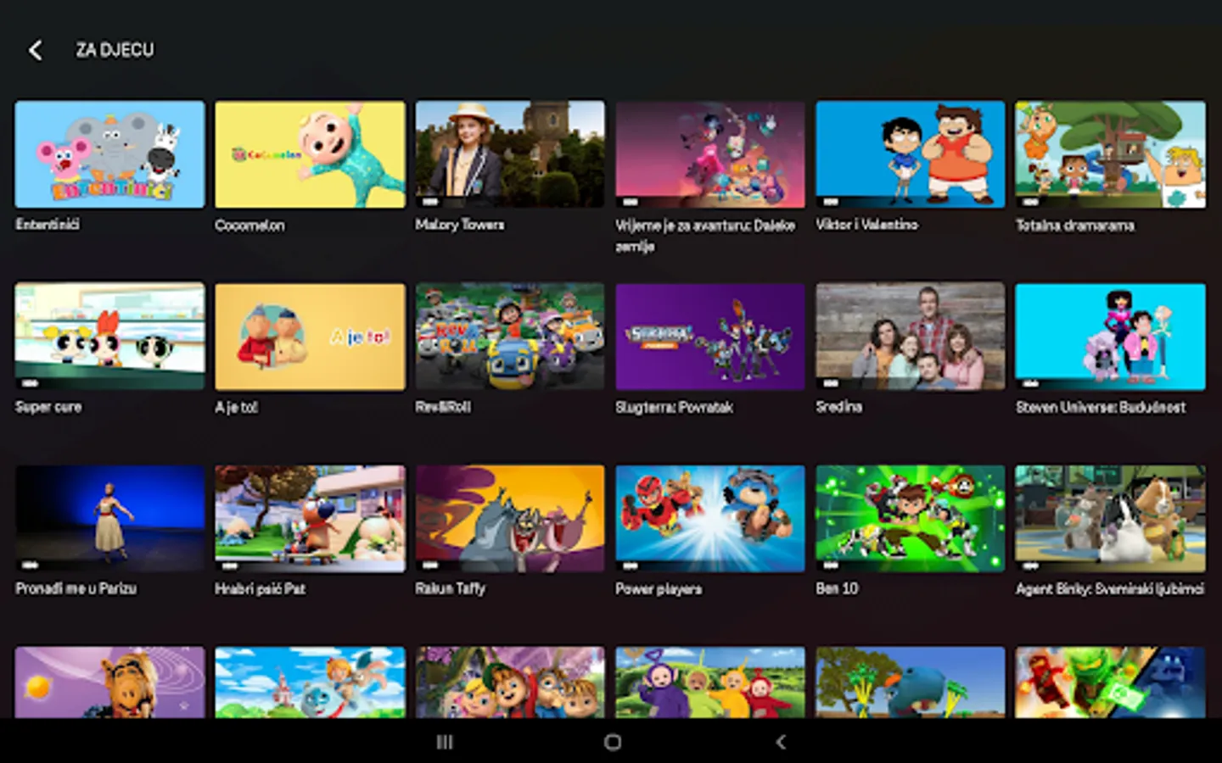The width and height of the screenshot is (1222, 763).
Task: Open the Super cure thumbnail
Action: click(x=109, y=337)
